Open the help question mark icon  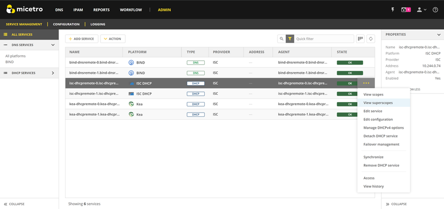point(435,9)
